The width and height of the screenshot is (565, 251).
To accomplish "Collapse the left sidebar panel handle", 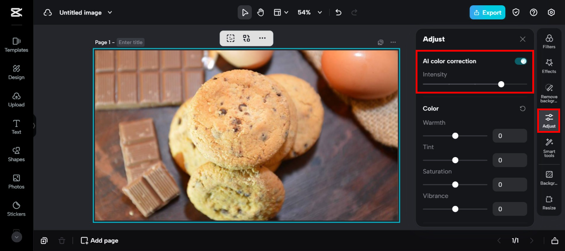I will 34,126.
